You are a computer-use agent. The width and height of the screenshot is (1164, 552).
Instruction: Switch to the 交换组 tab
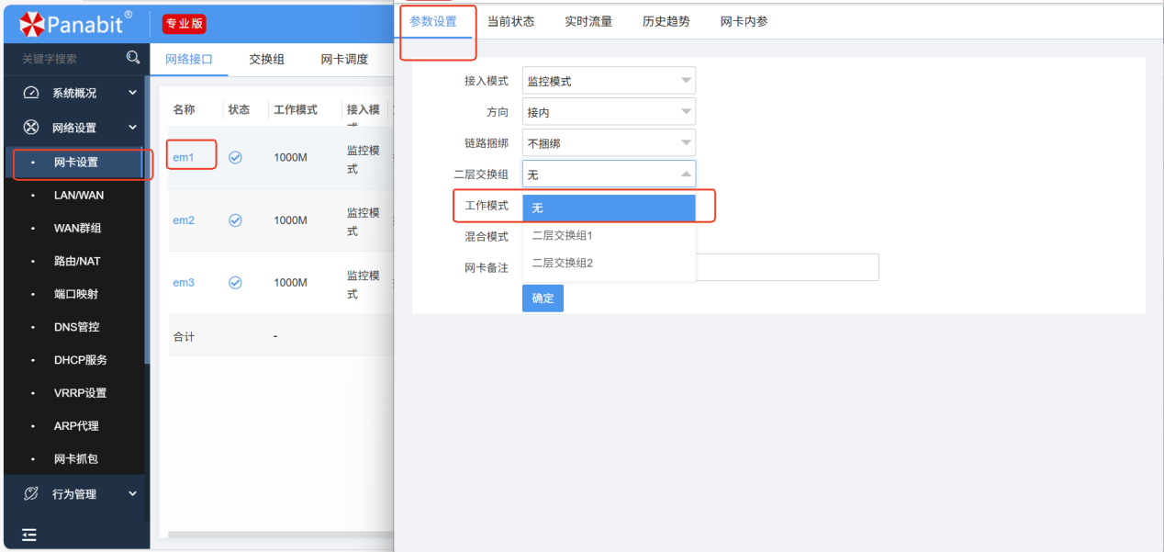pos(266,59)
